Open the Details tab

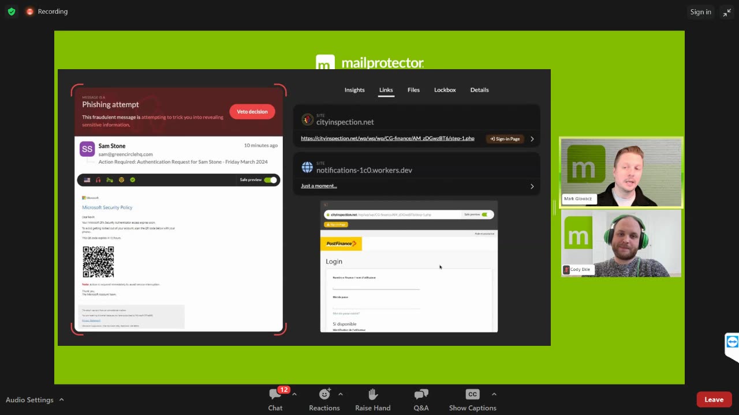479,90
